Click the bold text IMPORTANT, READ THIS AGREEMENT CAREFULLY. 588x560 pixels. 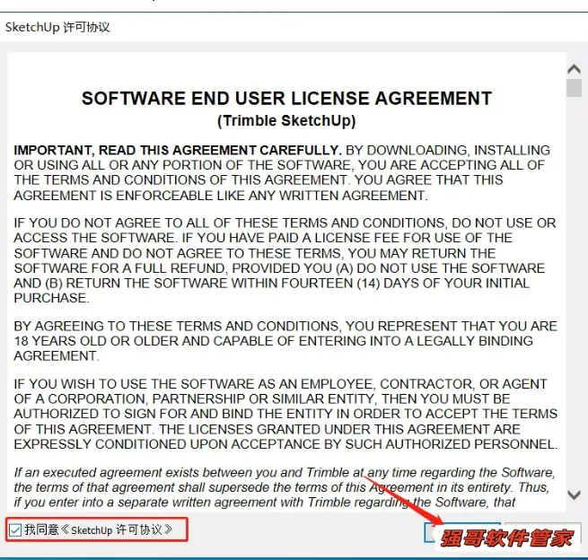(178, 150)
